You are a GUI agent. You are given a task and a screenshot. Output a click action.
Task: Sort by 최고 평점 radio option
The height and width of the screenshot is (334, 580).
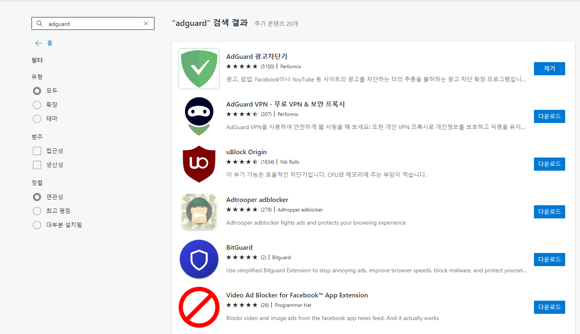pos(37,211)
